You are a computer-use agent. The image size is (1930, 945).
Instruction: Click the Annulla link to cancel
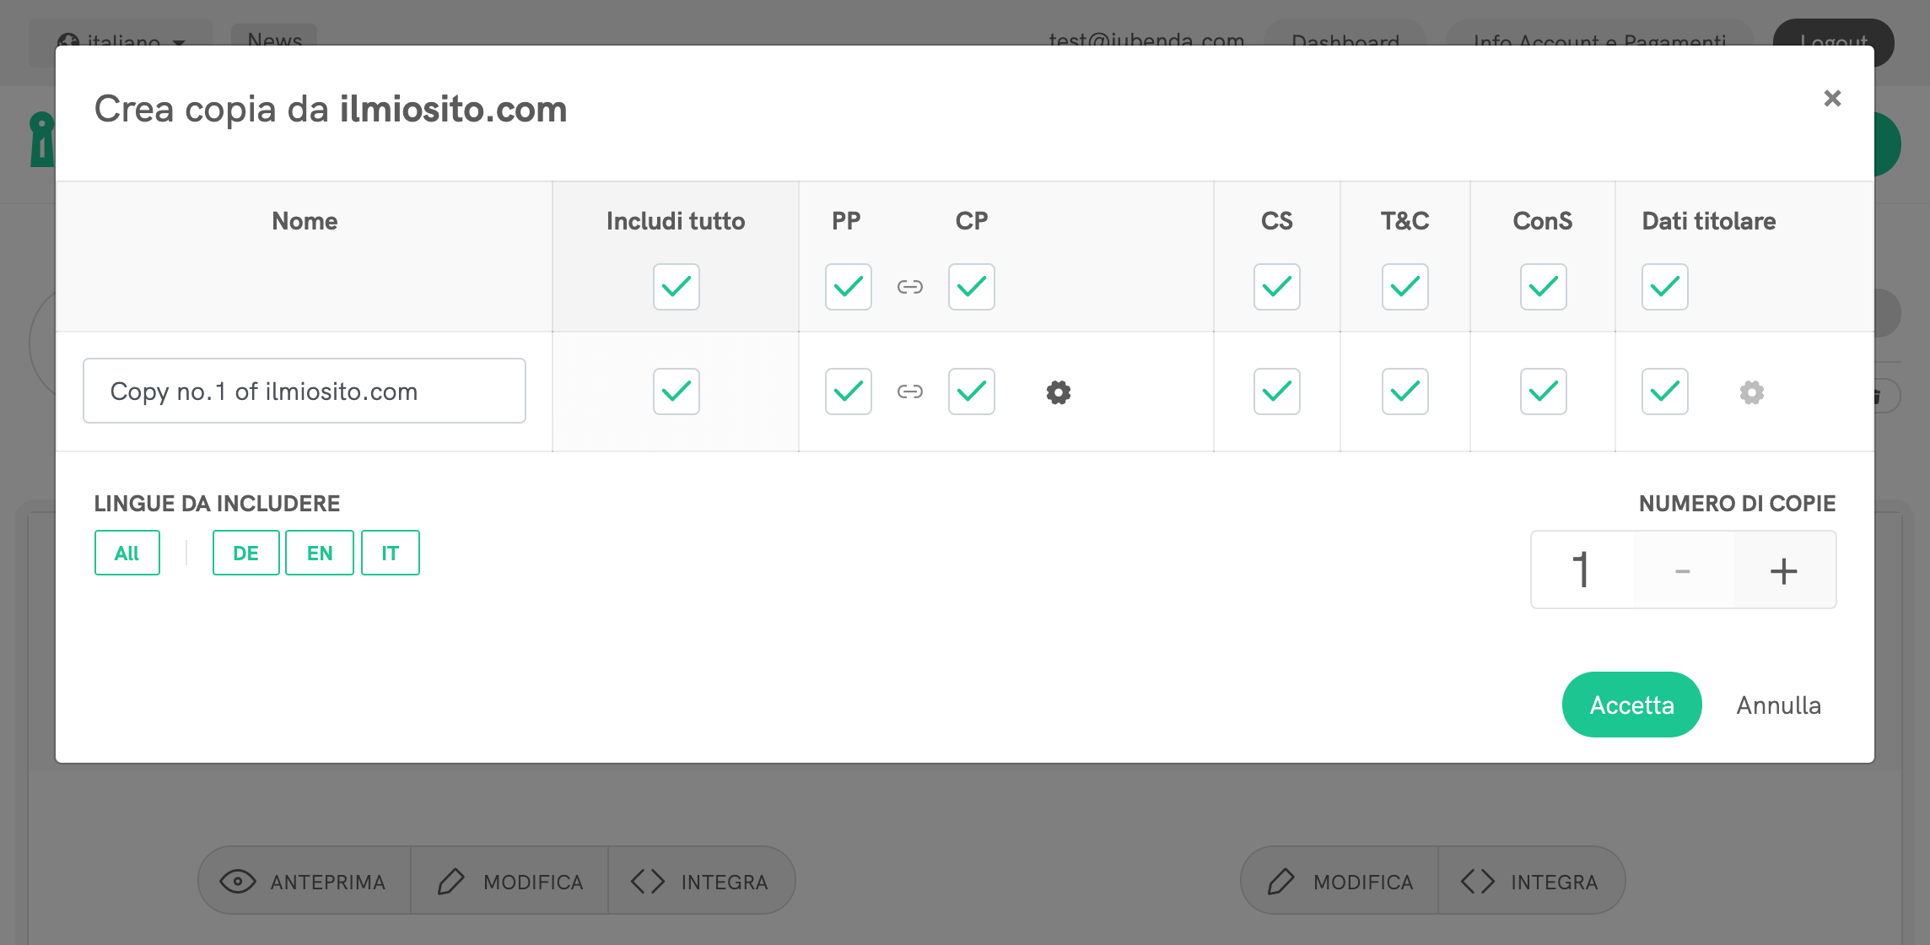[1777, 705]
